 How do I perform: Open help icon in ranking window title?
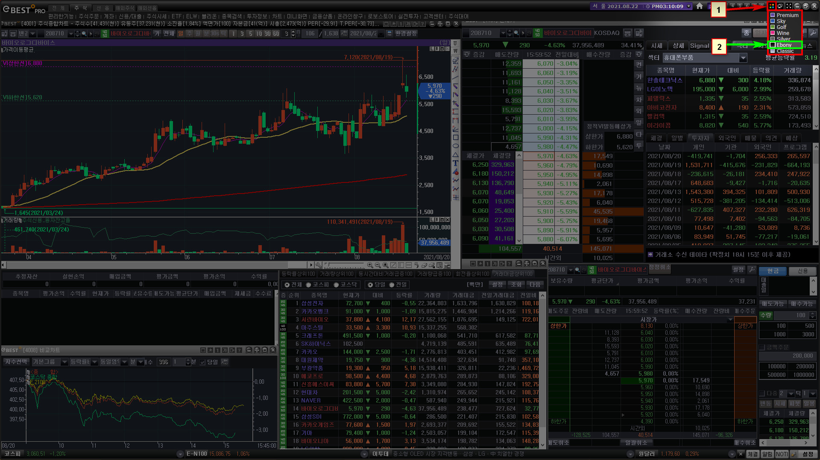510,263
